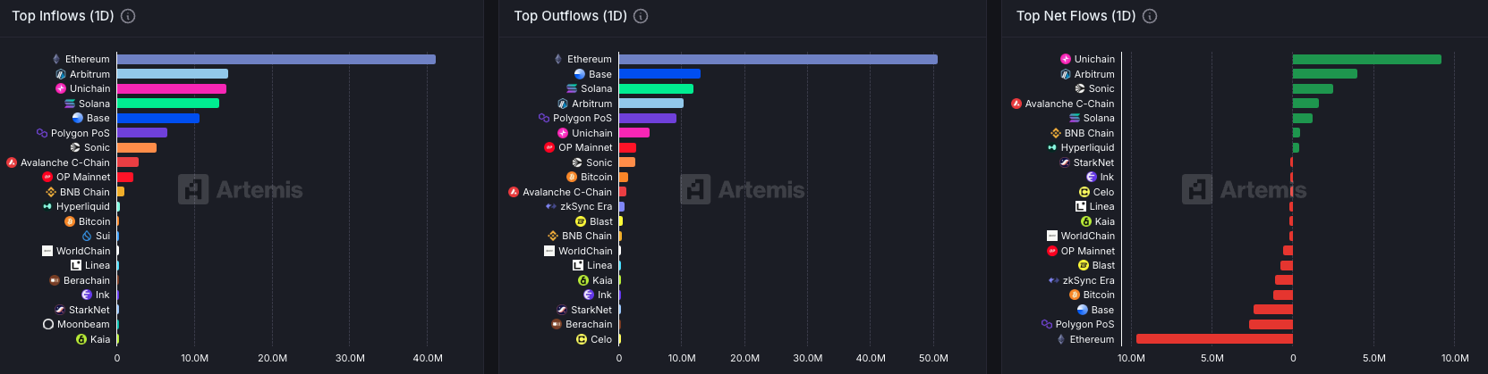Click the 'zkSync Era' label in Top Net Flows
Screen dimensions: 1488x374
point(1088,280)
